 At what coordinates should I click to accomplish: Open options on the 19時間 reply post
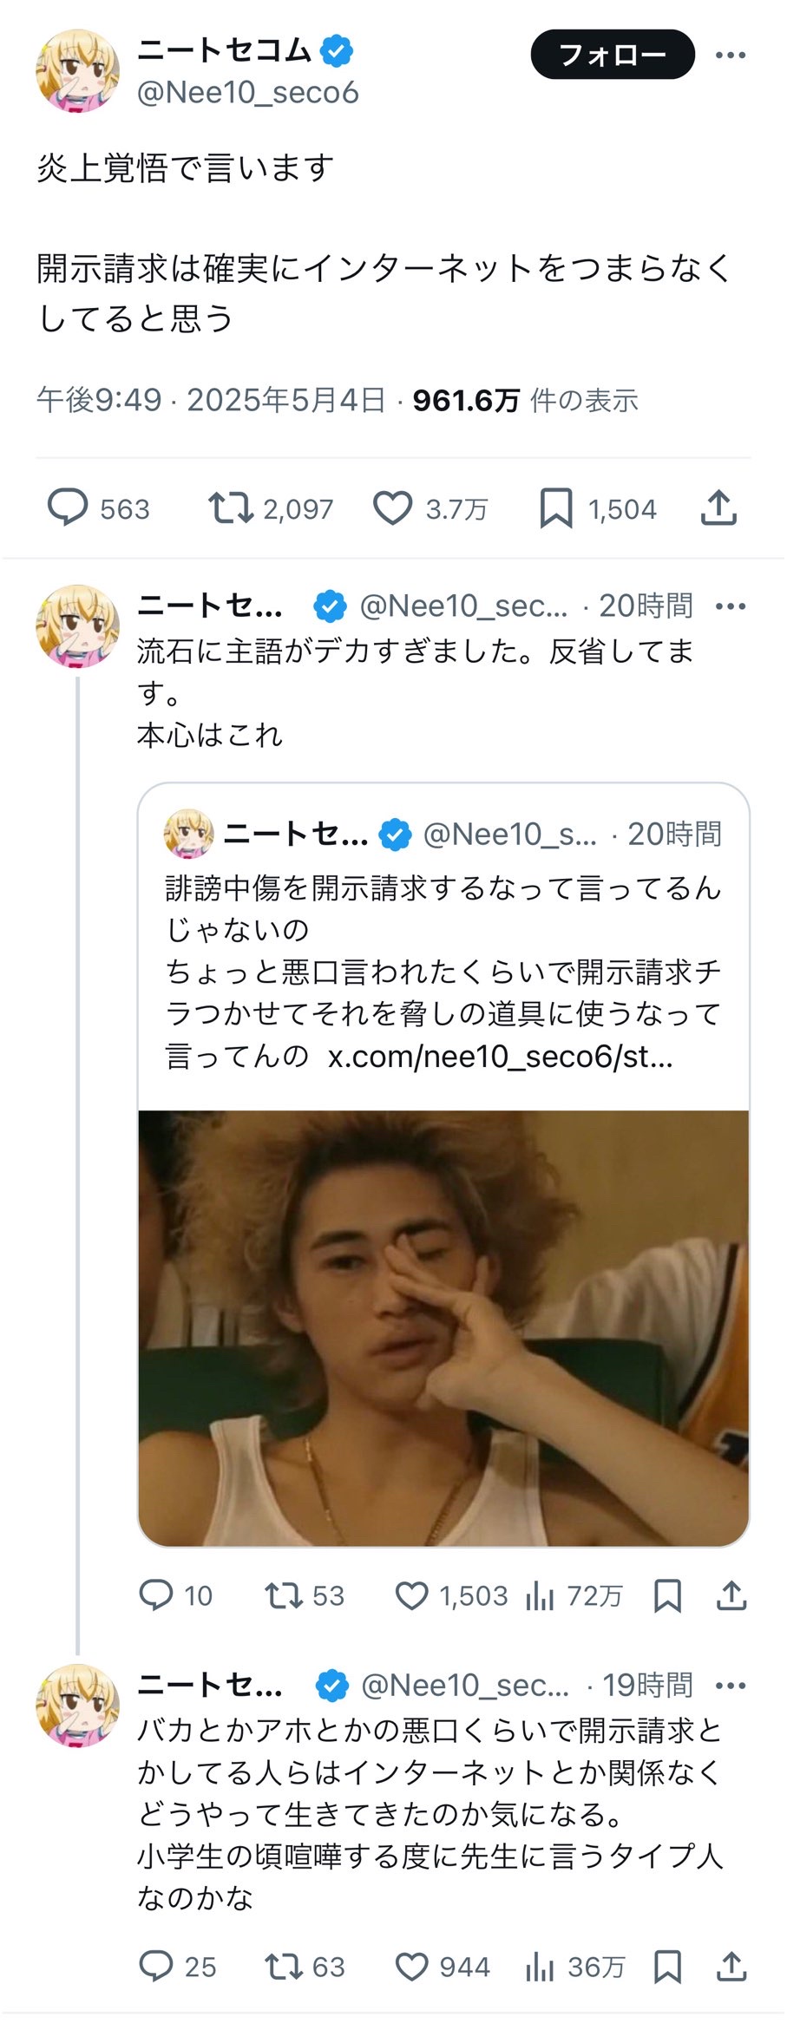point(731,1686)
